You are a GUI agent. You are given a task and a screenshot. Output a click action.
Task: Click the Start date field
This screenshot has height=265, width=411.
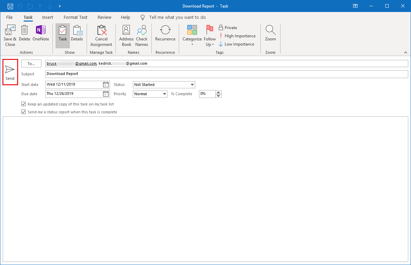[74, 85]
